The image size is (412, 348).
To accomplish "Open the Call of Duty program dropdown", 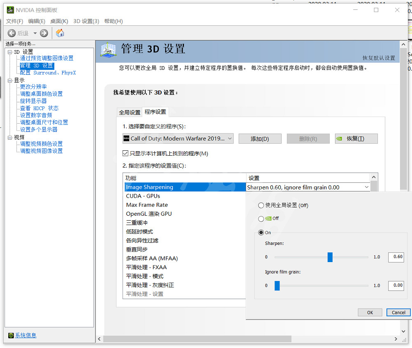I will tap(178, 138).
